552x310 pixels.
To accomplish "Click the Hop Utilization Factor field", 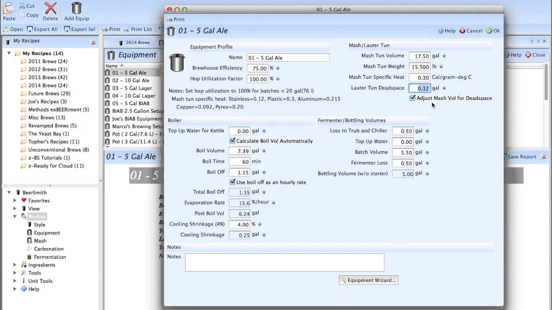I will tap(257, 79).
